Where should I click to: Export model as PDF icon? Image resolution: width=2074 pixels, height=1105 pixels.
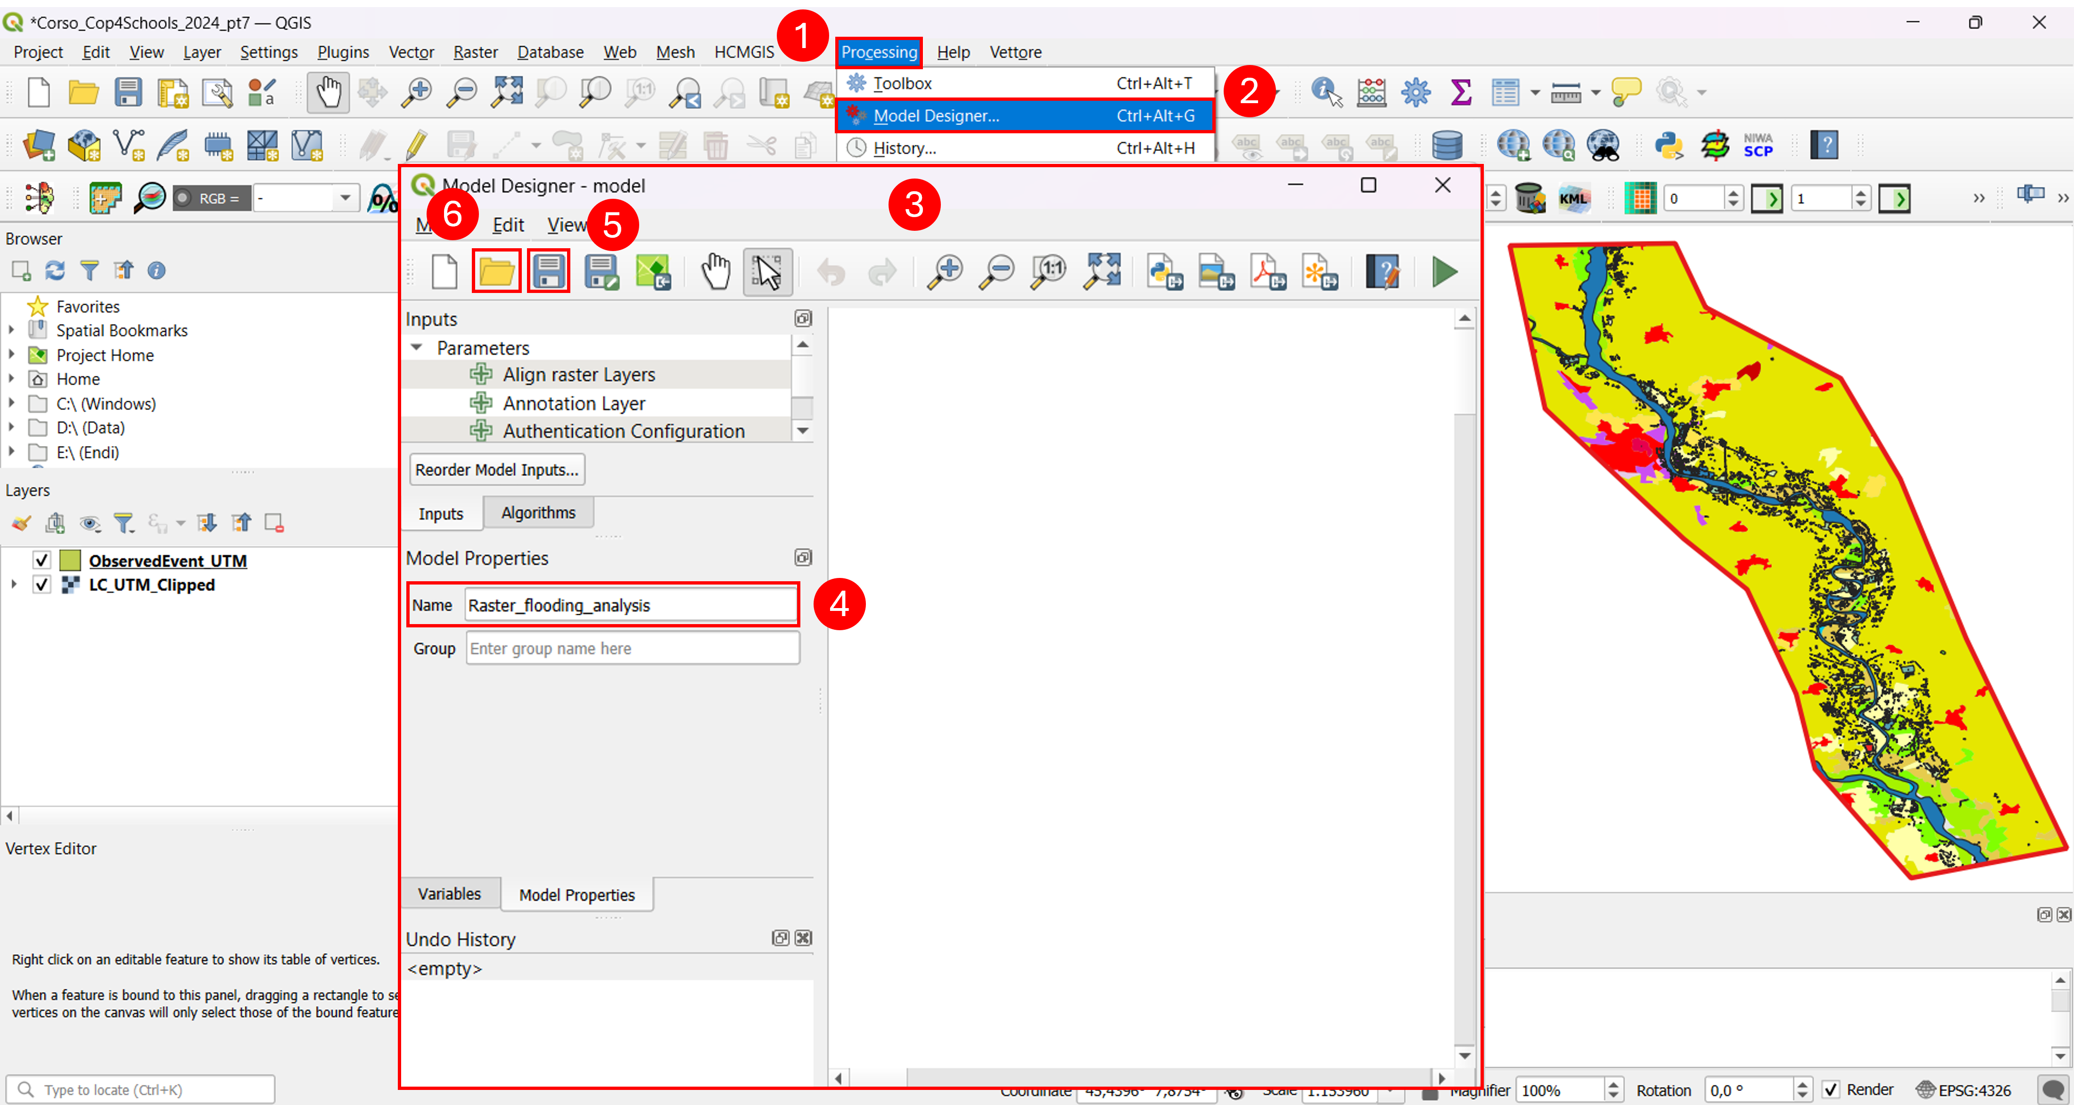tap(1267, 271)
